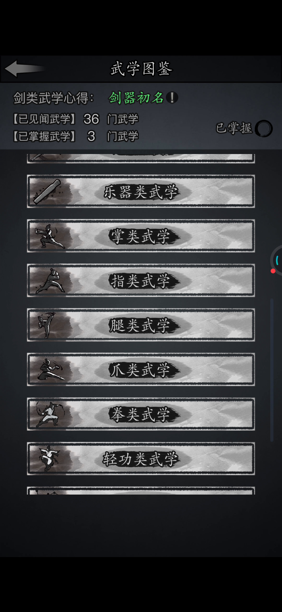Choose the 拳类武学 category

coord(141,414)
